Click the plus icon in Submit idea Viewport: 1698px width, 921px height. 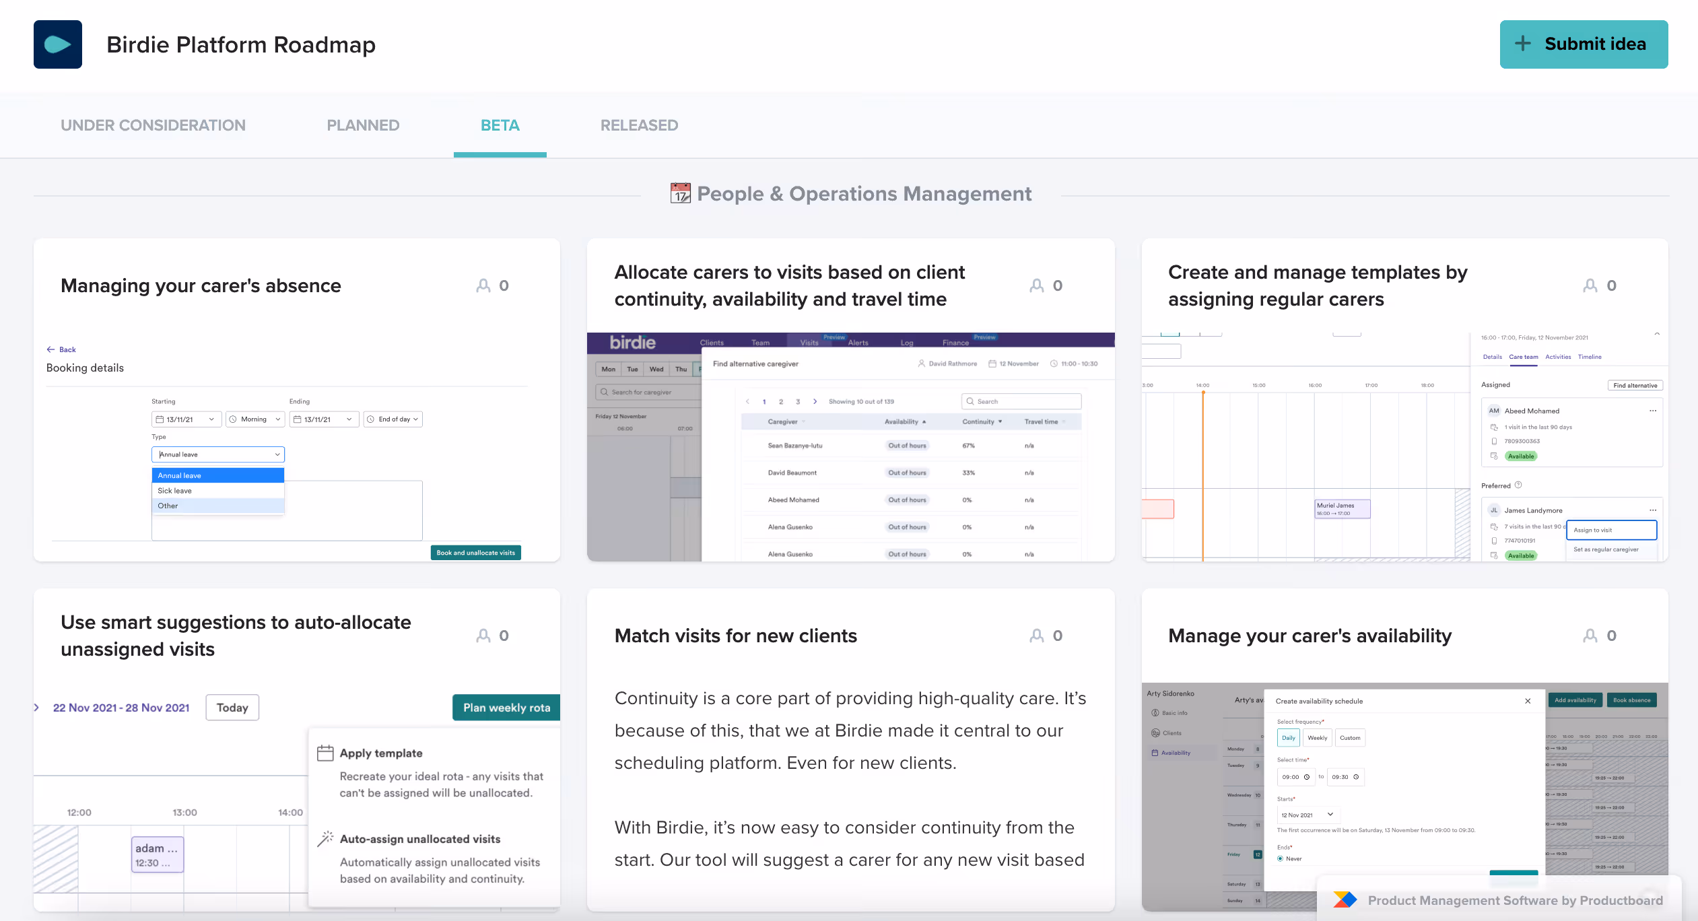[x=1522, y=44]
